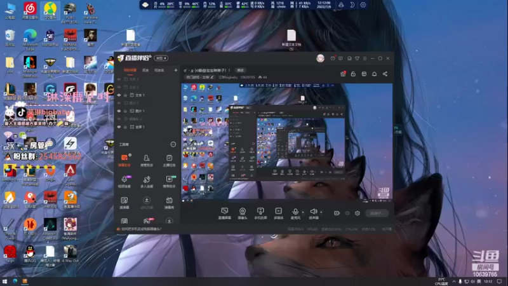Open the taskbar notification center icon
The width and height of the screenshot is (508, 286).
(499, 282)
